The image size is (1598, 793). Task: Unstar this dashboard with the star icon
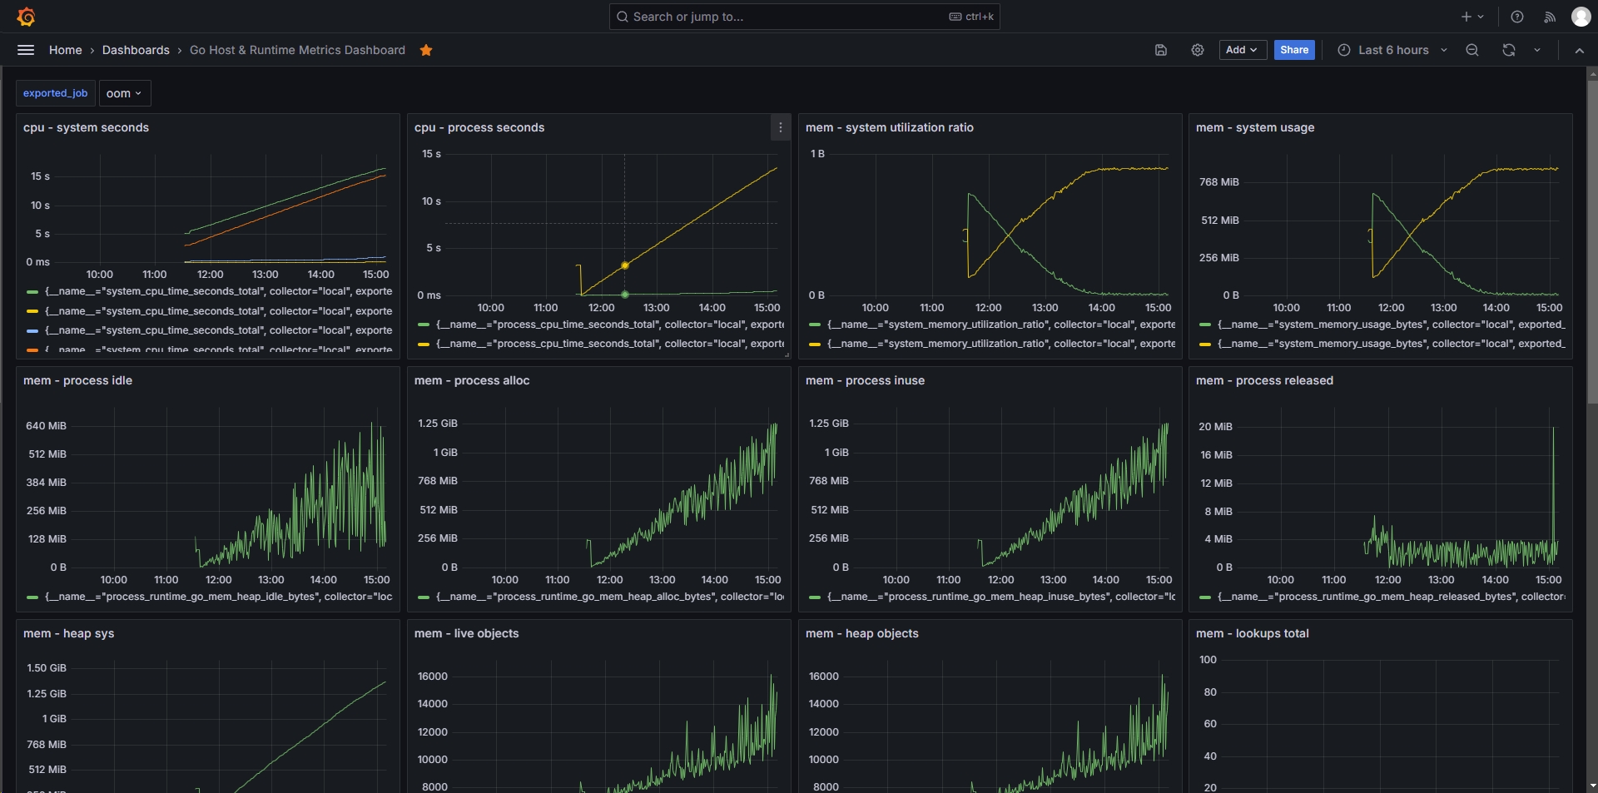pyautogui.click(x=426, y=50)
